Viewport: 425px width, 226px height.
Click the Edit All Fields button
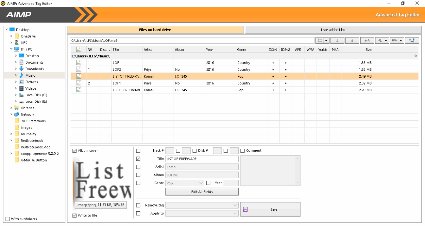pyautogui.click(x=202, y=192)
